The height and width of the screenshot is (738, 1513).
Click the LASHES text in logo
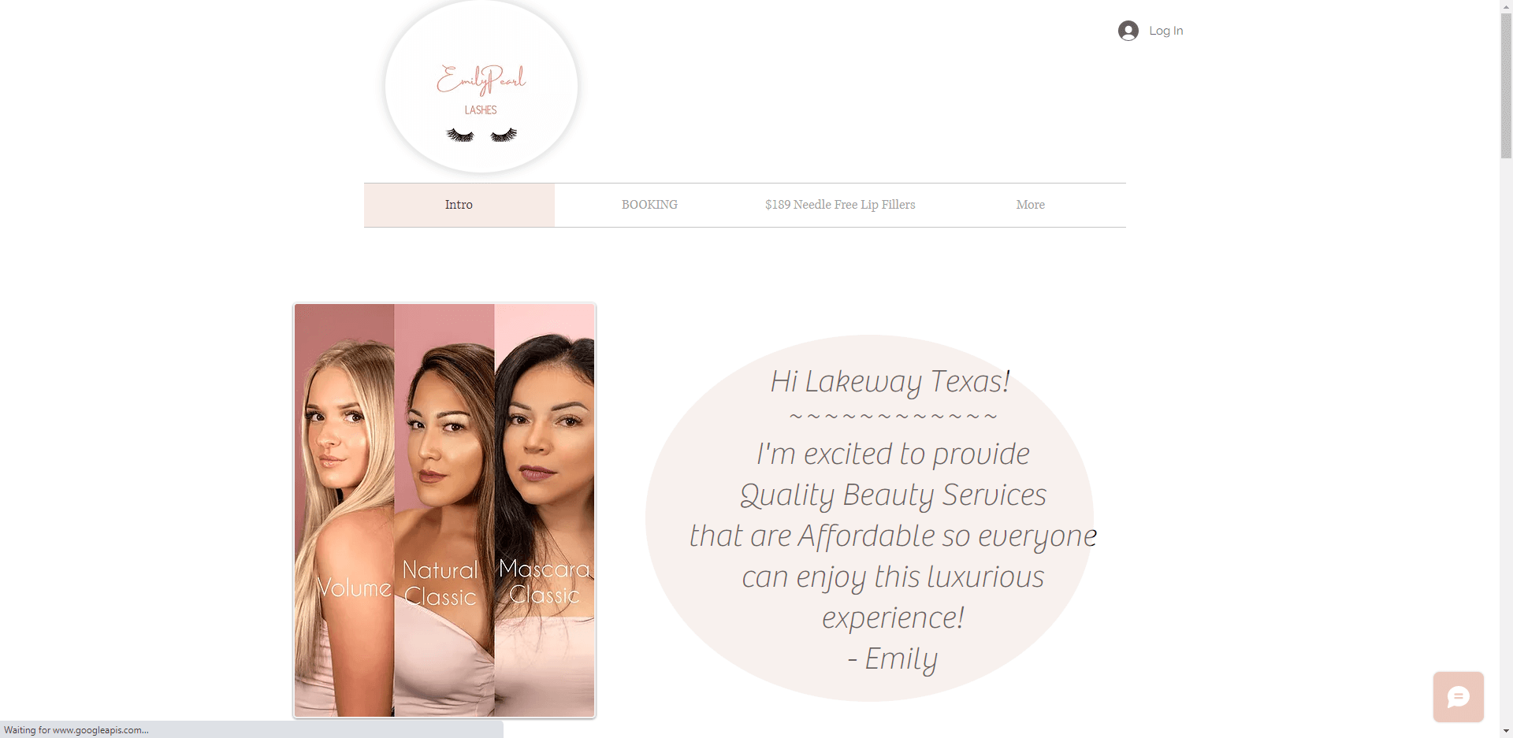[x=481, y=110]
